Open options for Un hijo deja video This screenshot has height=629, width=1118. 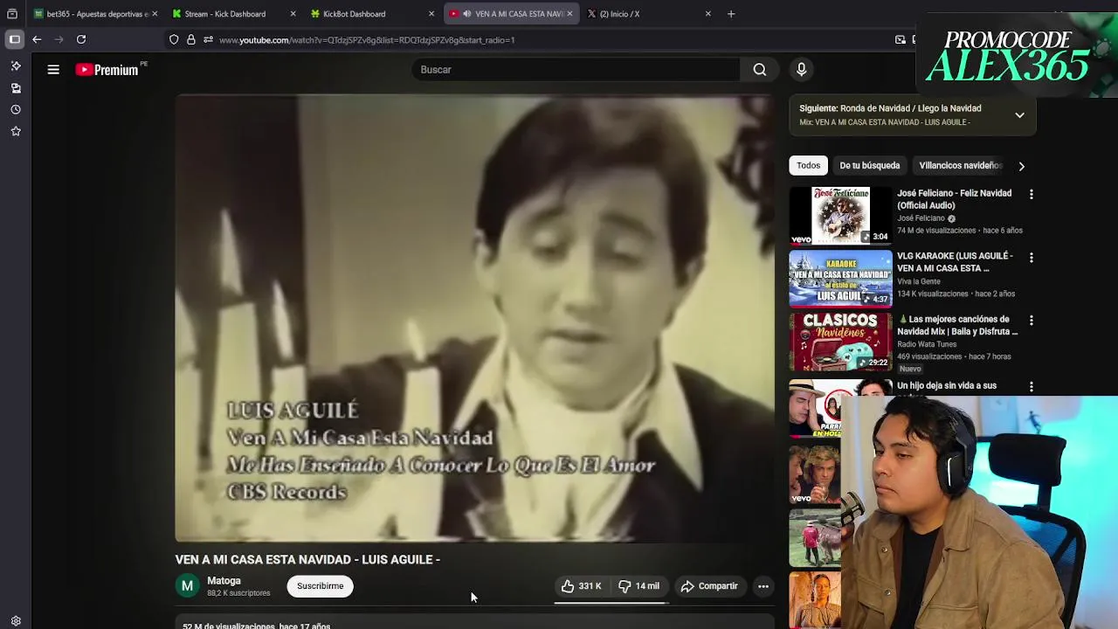click(1031, 386)
